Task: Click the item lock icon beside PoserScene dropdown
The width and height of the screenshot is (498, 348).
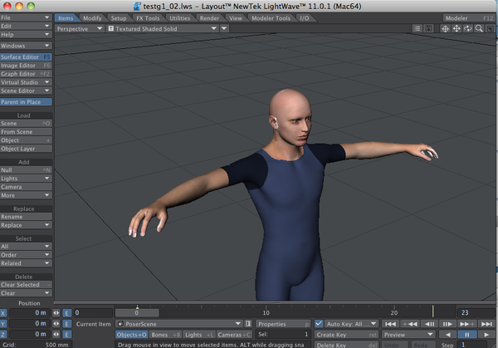Action: [x=248, y=324]
